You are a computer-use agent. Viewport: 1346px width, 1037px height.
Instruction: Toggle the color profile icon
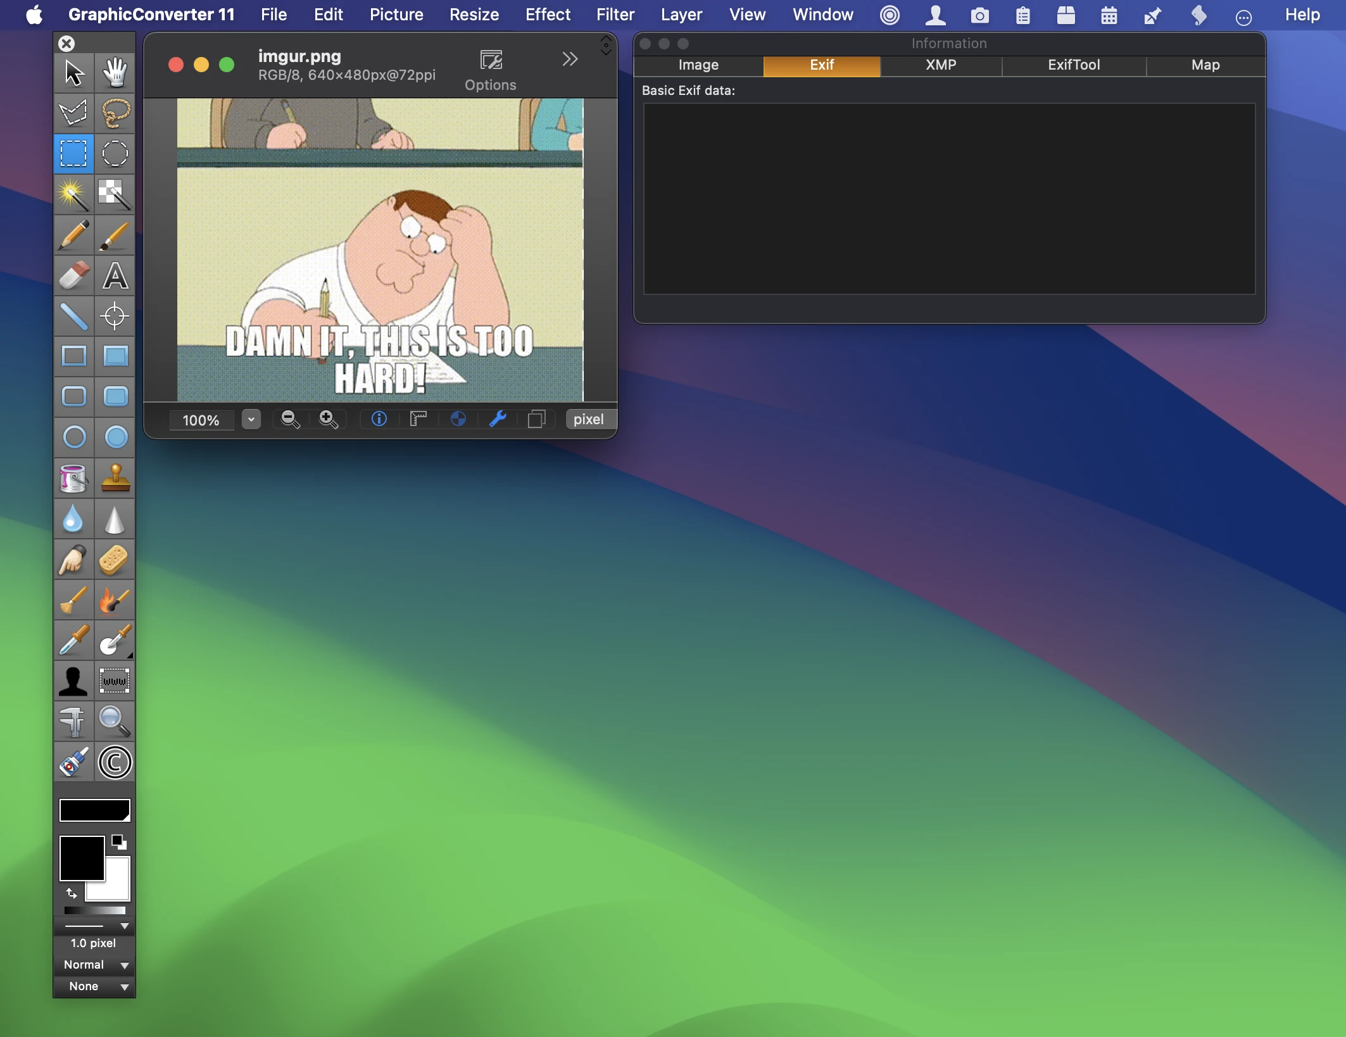point(458,419)
